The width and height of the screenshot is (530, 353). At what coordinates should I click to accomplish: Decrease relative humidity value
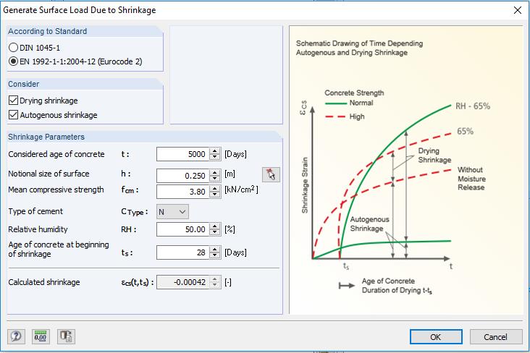215,233
